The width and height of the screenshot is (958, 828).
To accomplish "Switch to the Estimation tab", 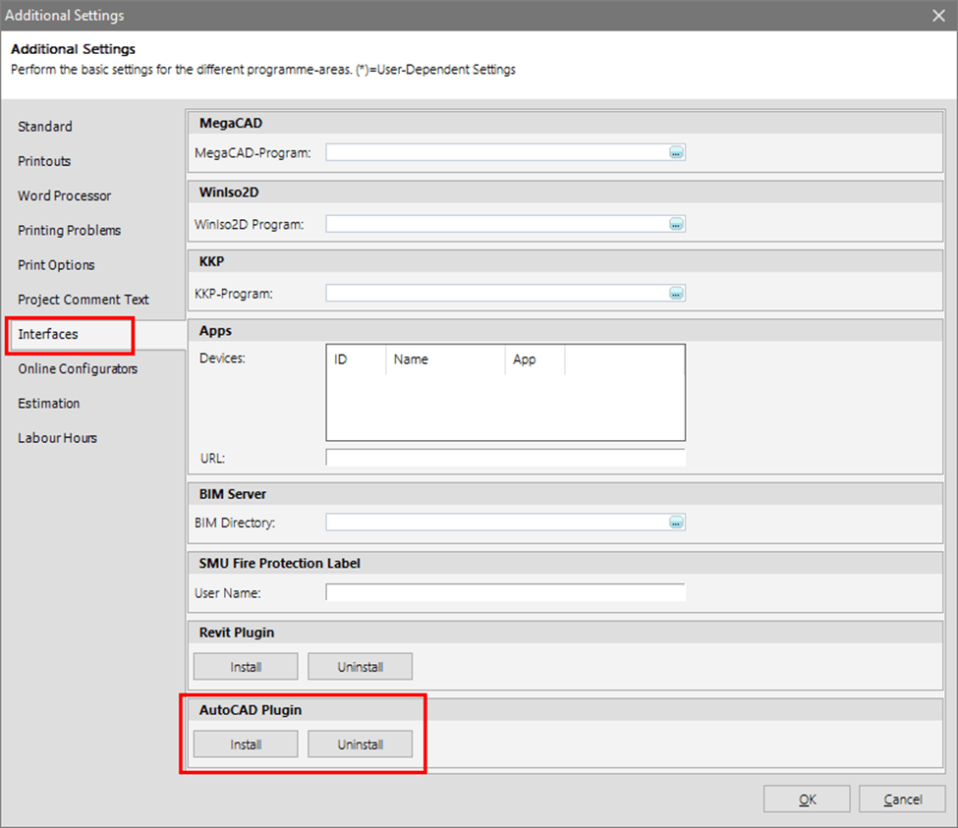I will click(49, 404).
